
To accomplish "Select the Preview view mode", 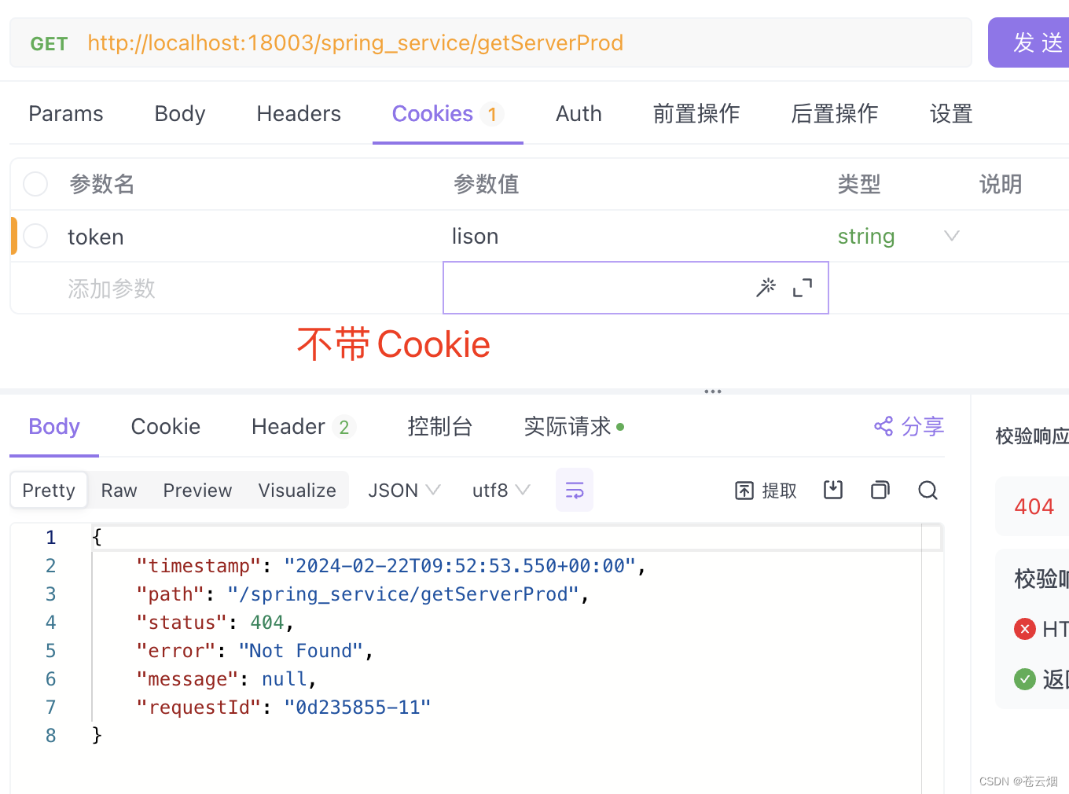I will pos(197,491).
